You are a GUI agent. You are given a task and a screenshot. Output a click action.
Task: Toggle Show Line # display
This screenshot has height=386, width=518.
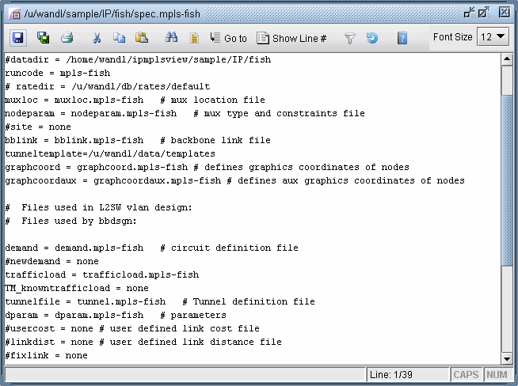[x=292, y=38]
